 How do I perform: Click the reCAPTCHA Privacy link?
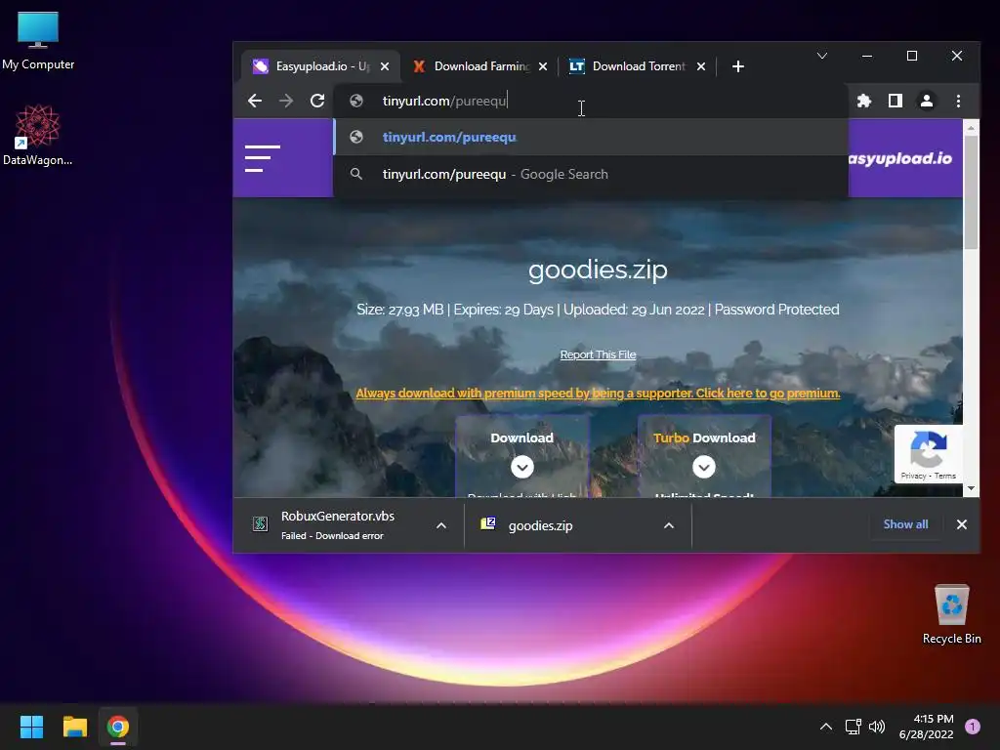pos(913,476)
